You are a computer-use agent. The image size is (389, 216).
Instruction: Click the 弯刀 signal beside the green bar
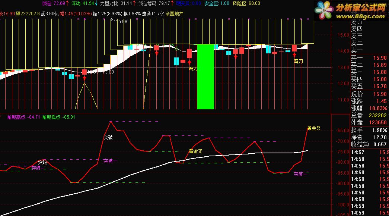[x=193, y=69]
